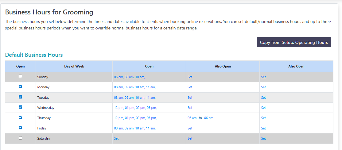
Task: Toggle the Wednesday open checkbox
Action: (x=20, y=107)
